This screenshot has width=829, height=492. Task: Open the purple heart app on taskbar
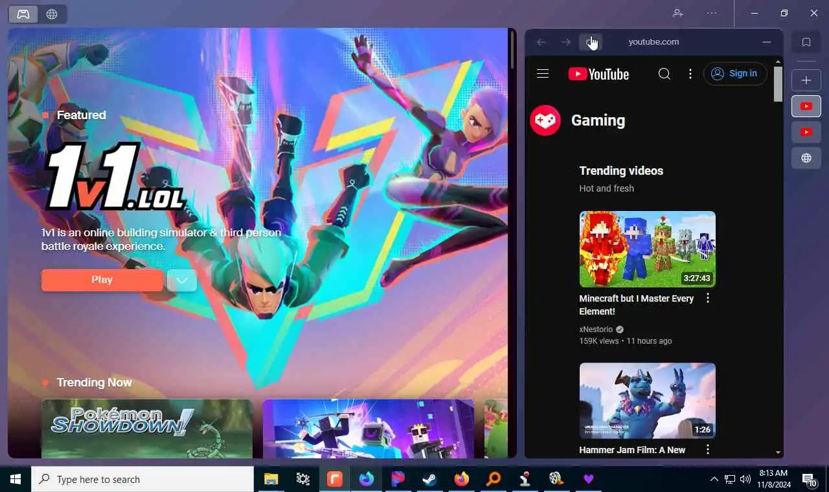[x=588, y=479]
